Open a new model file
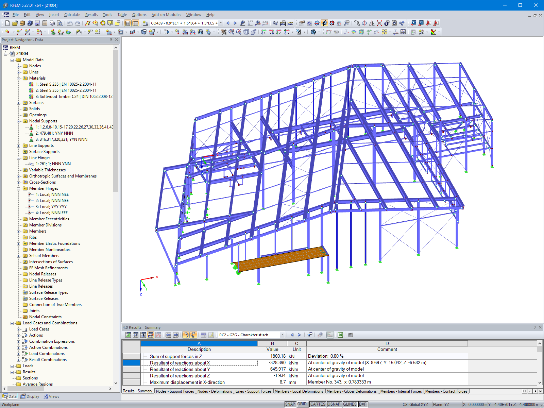544x408 pixels. [7, 23]
